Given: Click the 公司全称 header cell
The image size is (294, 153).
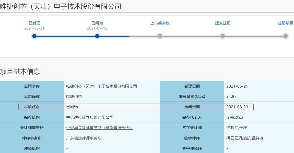Looking at the screenshot, I should (x=32, y=86).
